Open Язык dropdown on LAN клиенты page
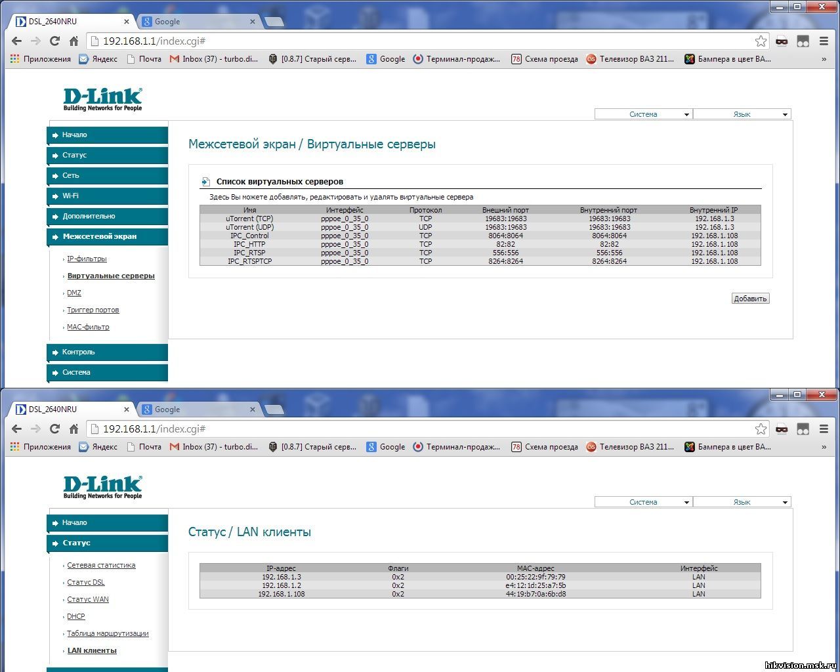 click(742, 502)
